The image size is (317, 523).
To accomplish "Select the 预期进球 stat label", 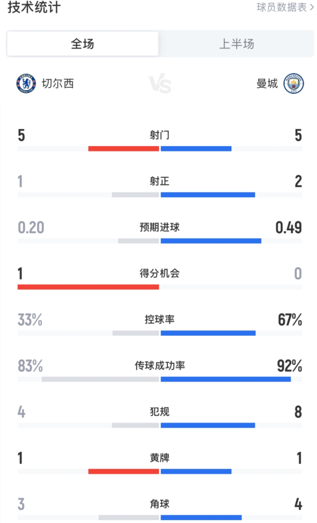I will pos(159,228).
